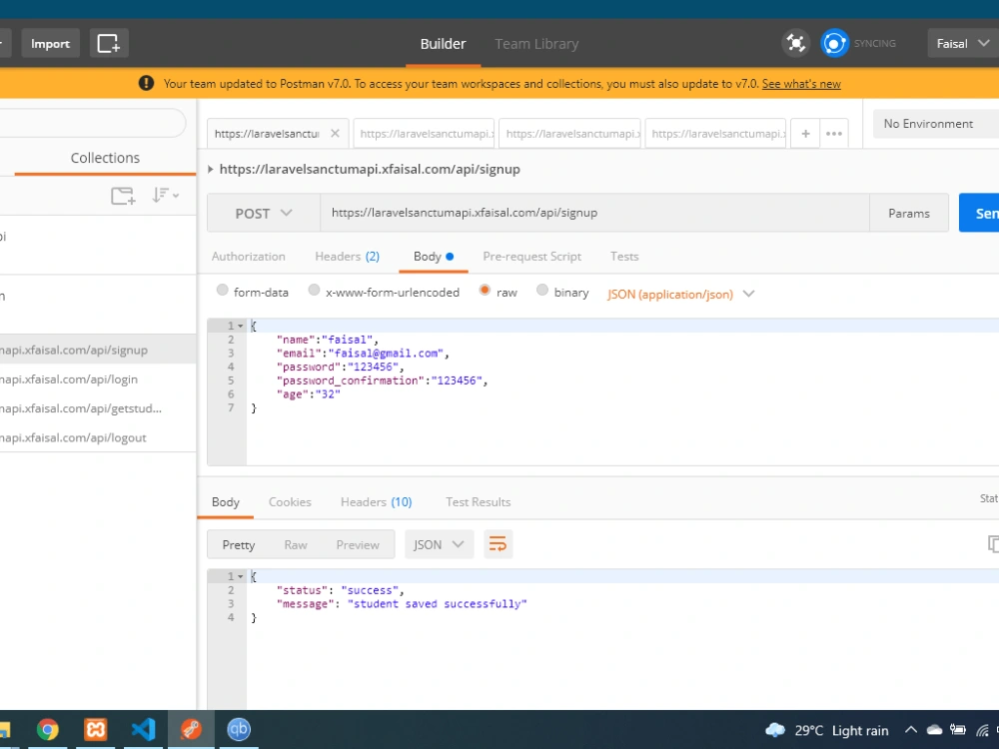Select the raw body radio button
This screenshot has width=999, height=749.
pos(485,291)
